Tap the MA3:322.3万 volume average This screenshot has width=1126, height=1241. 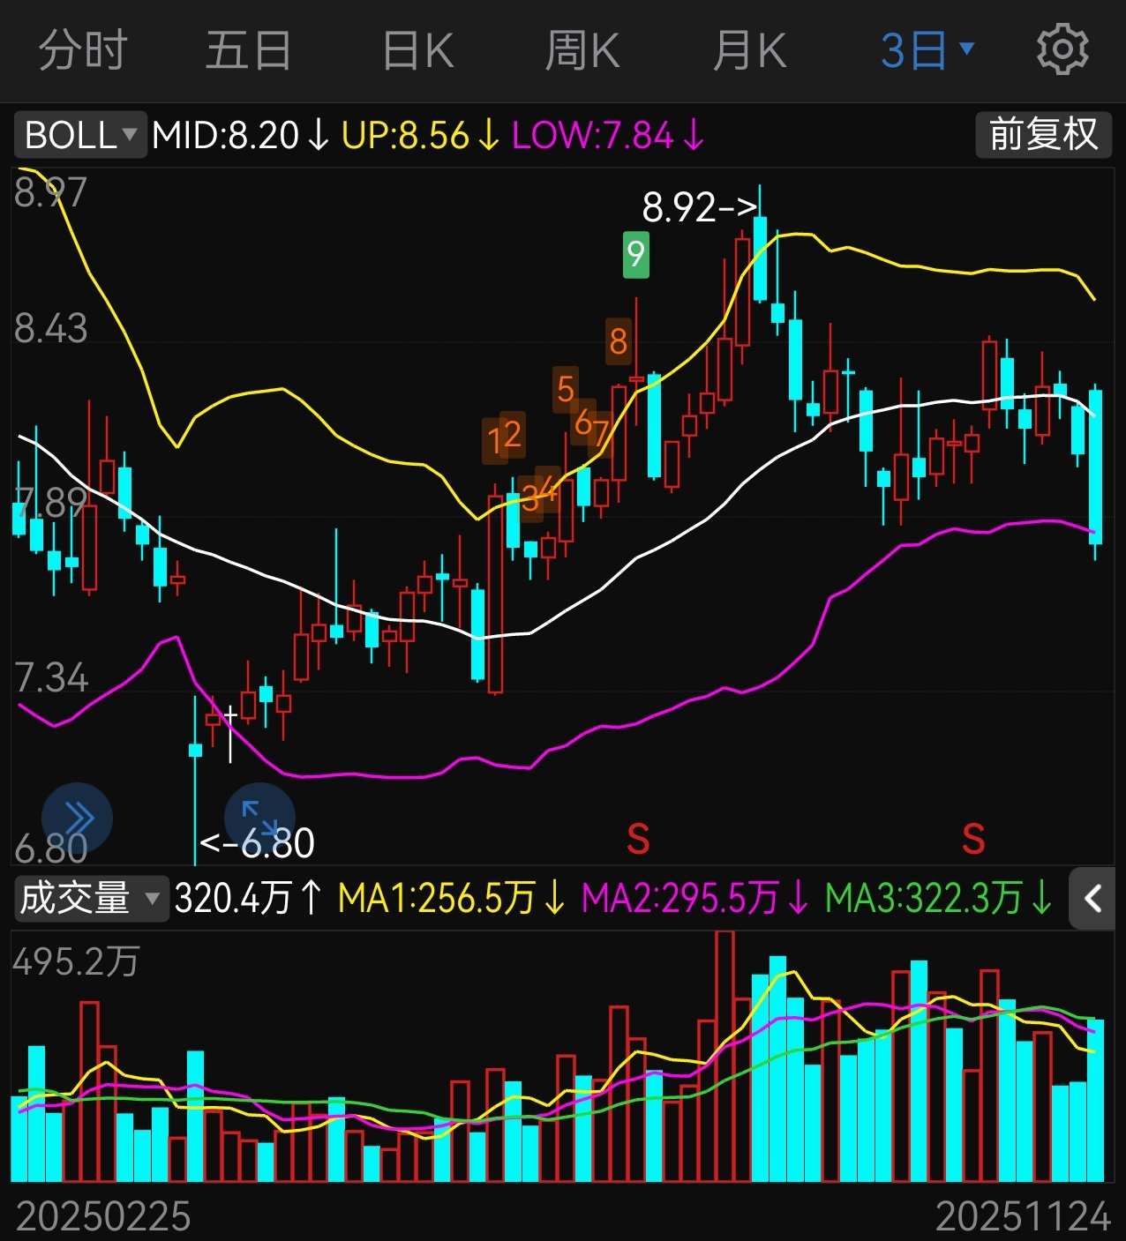coord(939,899)
